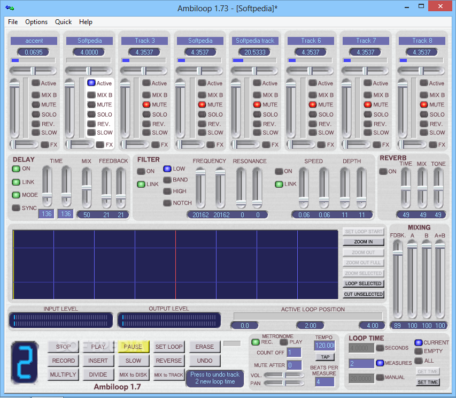Click the COUNT OFF input field
Viewport: 456px width, 398px height.
click(295, 353)
